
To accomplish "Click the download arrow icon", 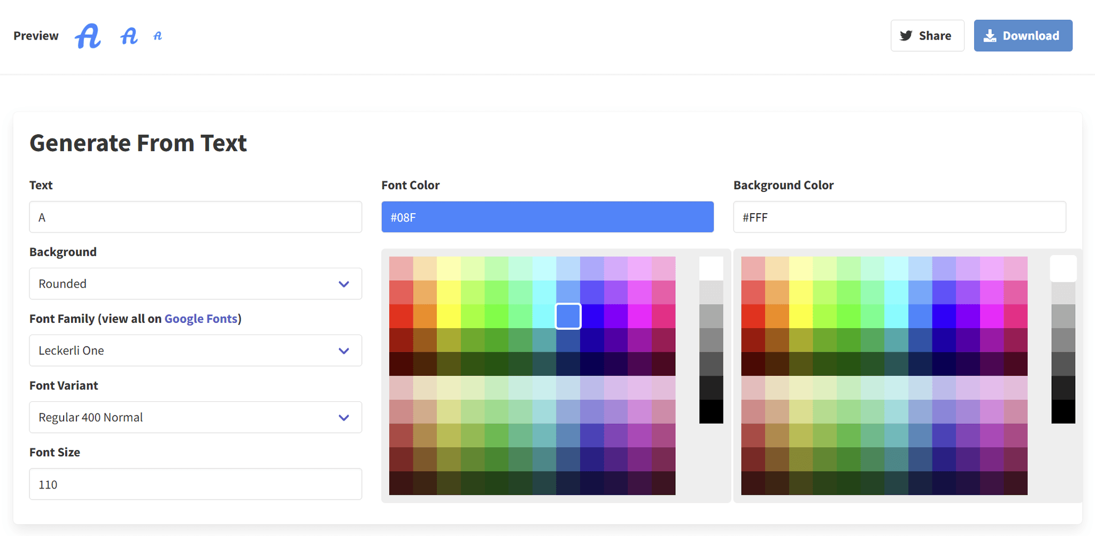I will [x=990, y=36].
